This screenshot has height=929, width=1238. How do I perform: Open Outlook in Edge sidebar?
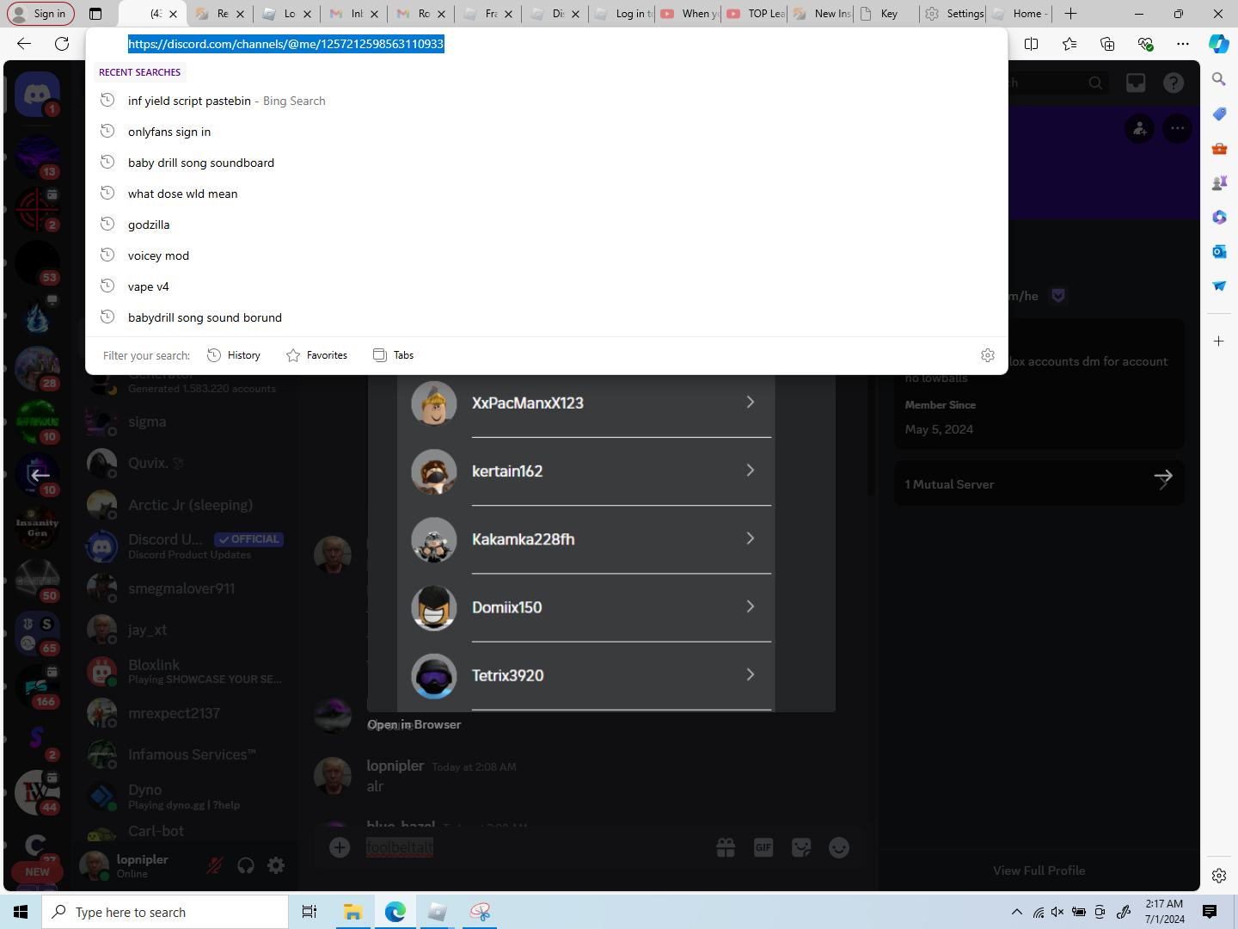coord(1219,251)
